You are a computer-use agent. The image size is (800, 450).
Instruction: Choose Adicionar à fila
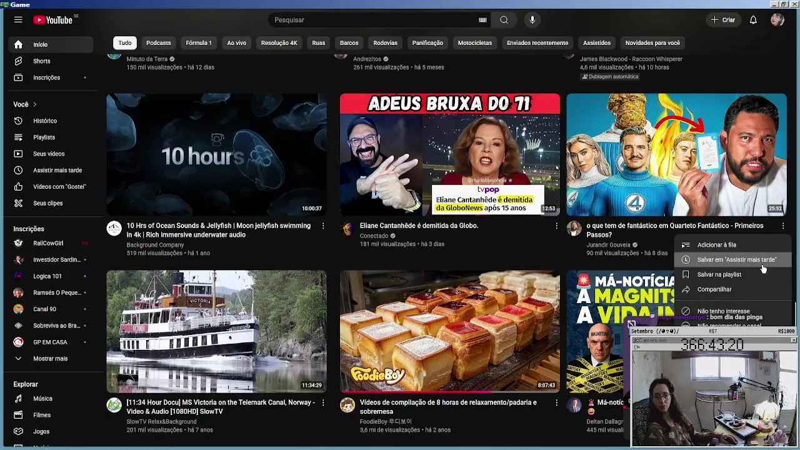pyautogui.click(x=732, y=245)
